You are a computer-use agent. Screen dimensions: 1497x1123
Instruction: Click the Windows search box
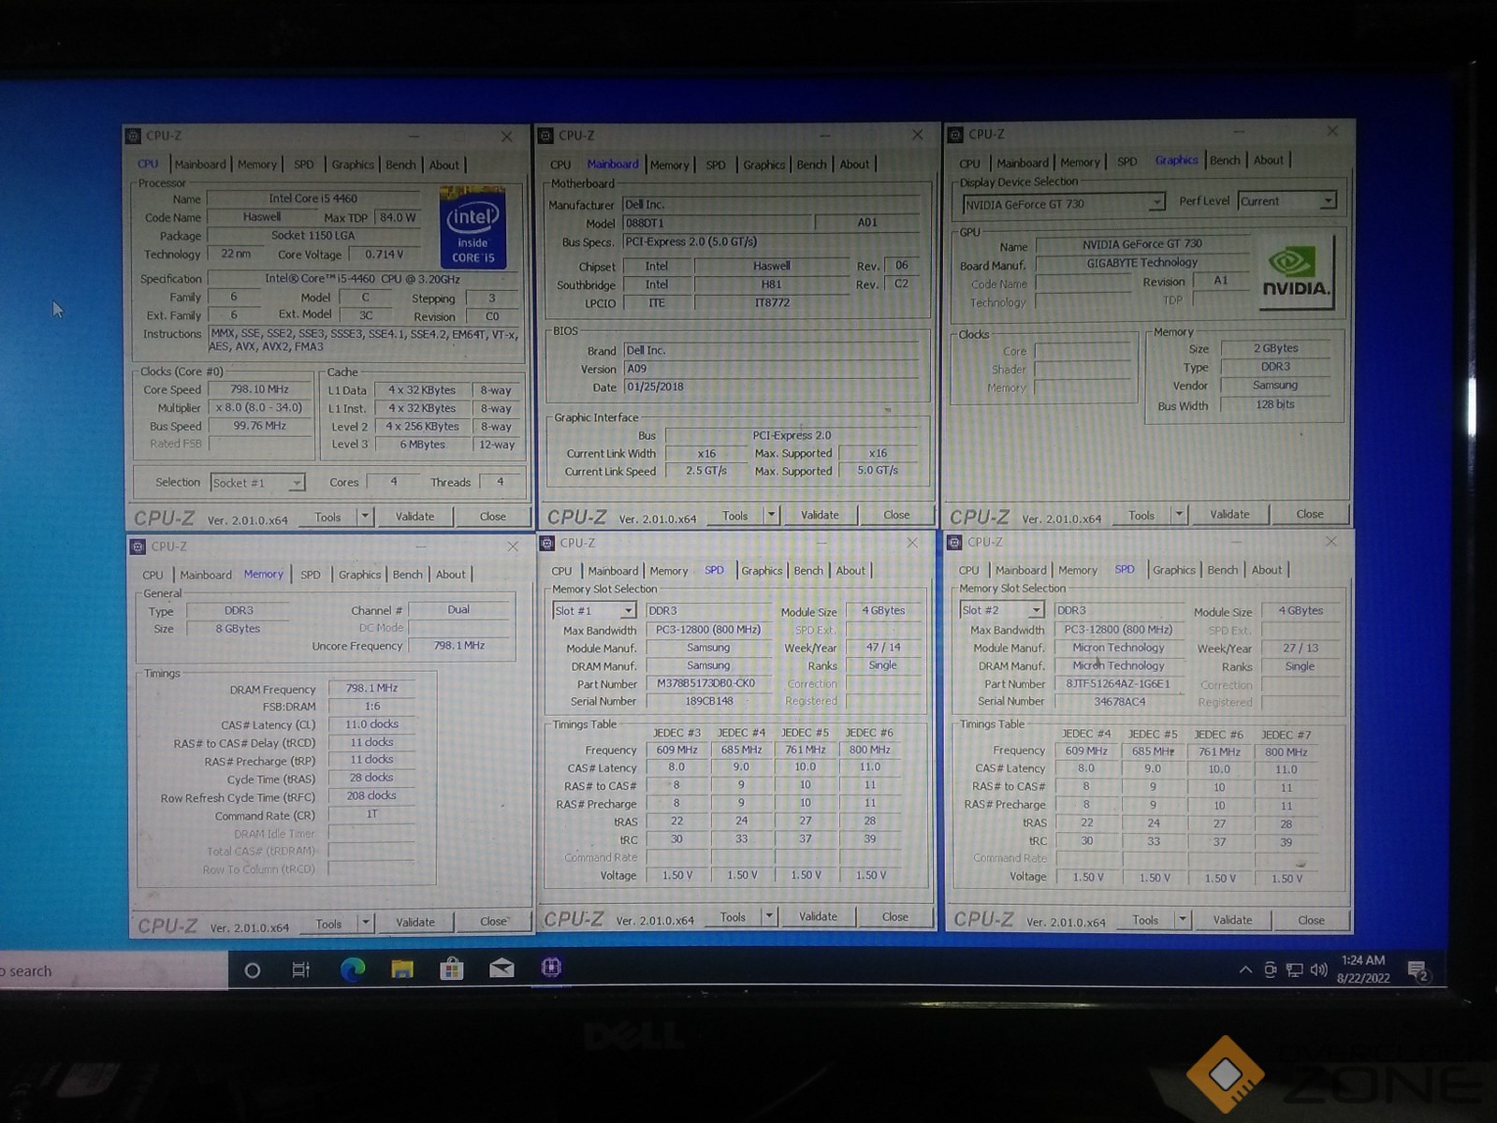(114, 971)
